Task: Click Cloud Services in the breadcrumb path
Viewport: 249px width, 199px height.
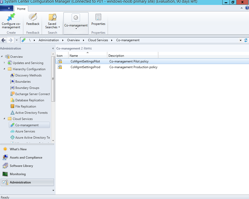Action: [98, 40]
